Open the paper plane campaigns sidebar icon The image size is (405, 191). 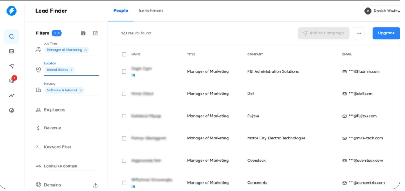pyautogui.click(x=12, y=66)
